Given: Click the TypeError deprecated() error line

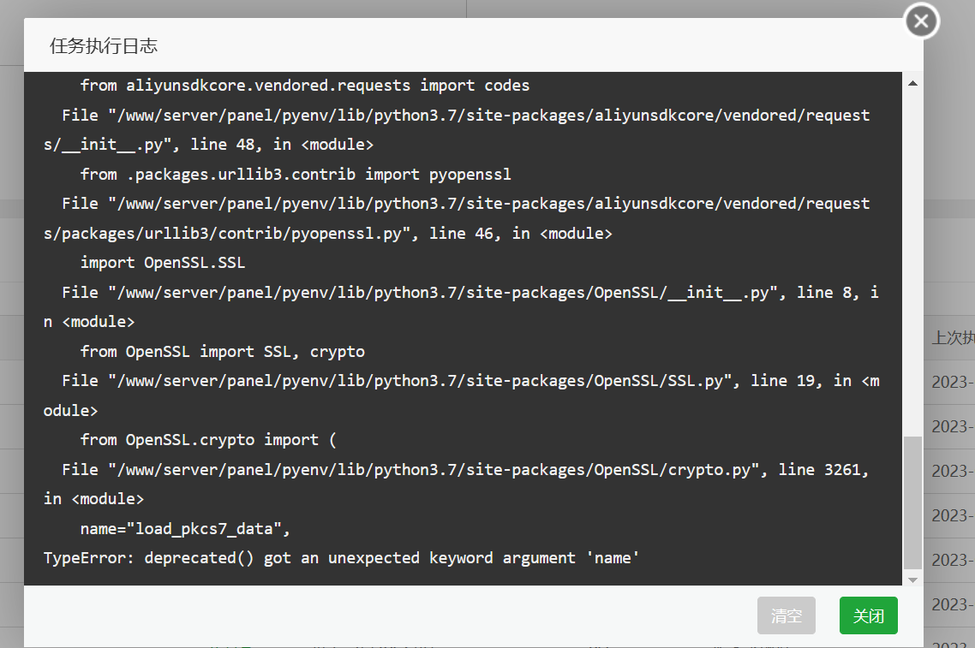Looking at the screenshot, I should 341,558.
